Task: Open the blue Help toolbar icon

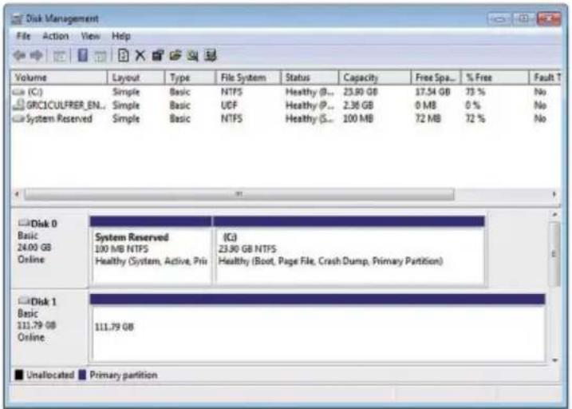Action: click(x=83, y=55)
